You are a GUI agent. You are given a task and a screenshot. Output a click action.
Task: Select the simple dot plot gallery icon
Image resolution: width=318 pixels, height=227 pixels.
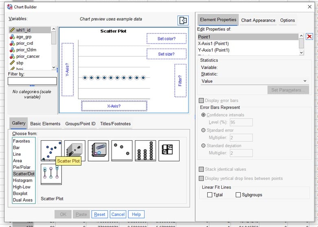point(145,150)
